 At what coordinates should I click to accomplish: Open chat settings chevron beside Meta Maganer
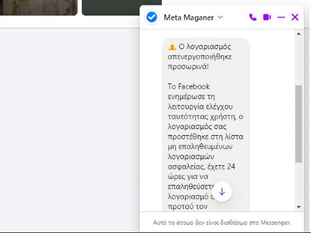click(x=220, y=17)
